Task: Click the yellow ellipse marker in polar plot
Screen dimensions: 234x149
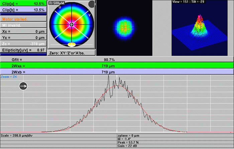Action: pyautogui.click(x=72, y=44)
